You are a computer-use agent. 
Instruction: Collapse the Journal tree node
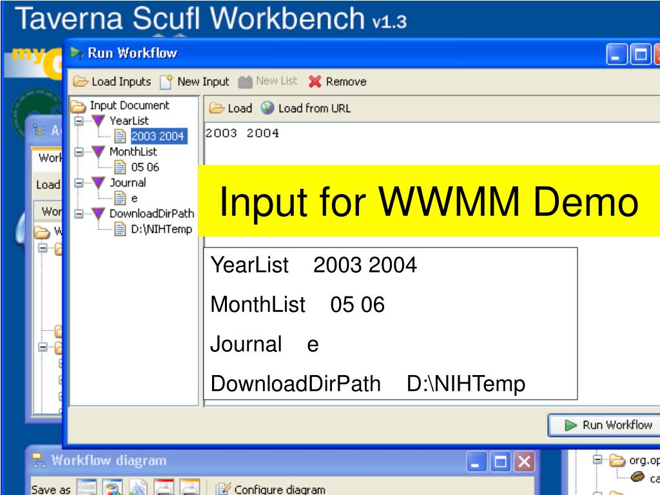tap(79, 183)
